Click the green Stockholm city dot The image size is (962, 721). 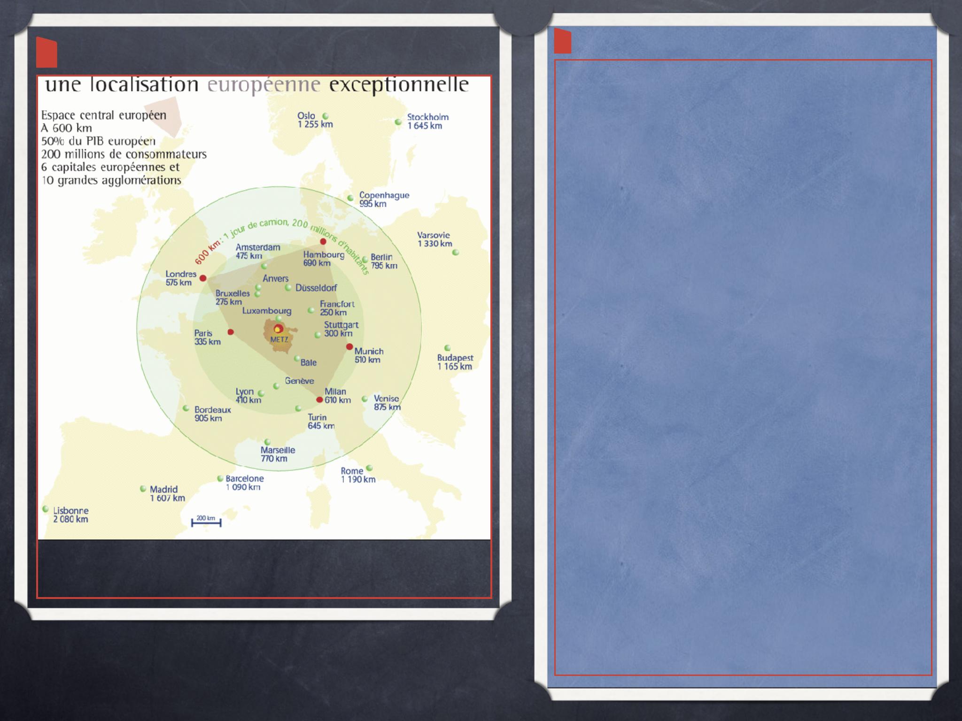click(x=398, y=122)
